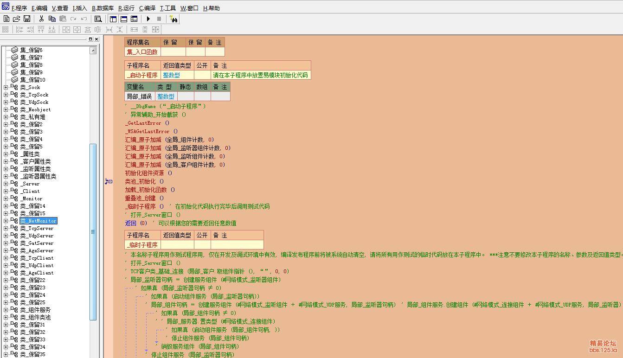Expand the 类_Neobject tree node

click(x=6, y=109)
